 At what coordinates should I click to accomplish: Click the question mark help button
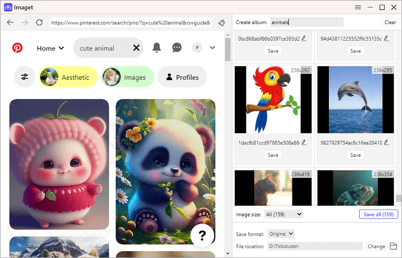(x=202, y=236)
